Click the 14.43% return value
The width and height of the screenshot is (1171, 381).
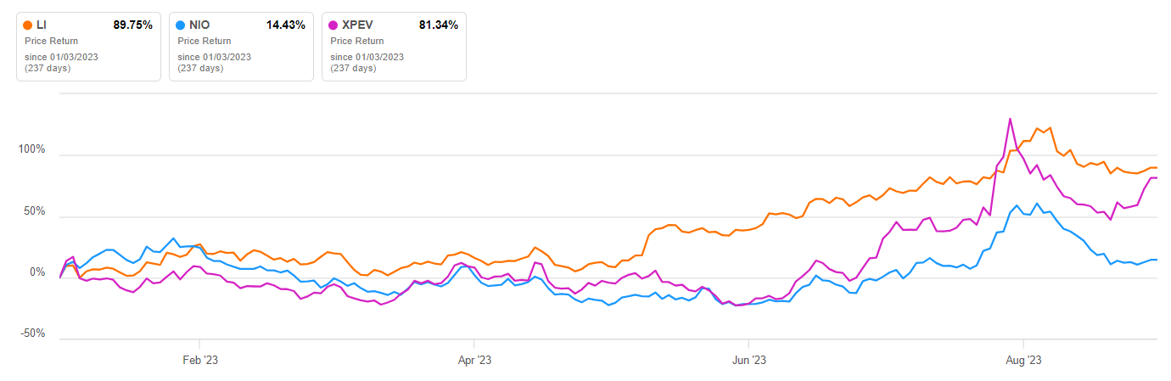pos(285,25)
